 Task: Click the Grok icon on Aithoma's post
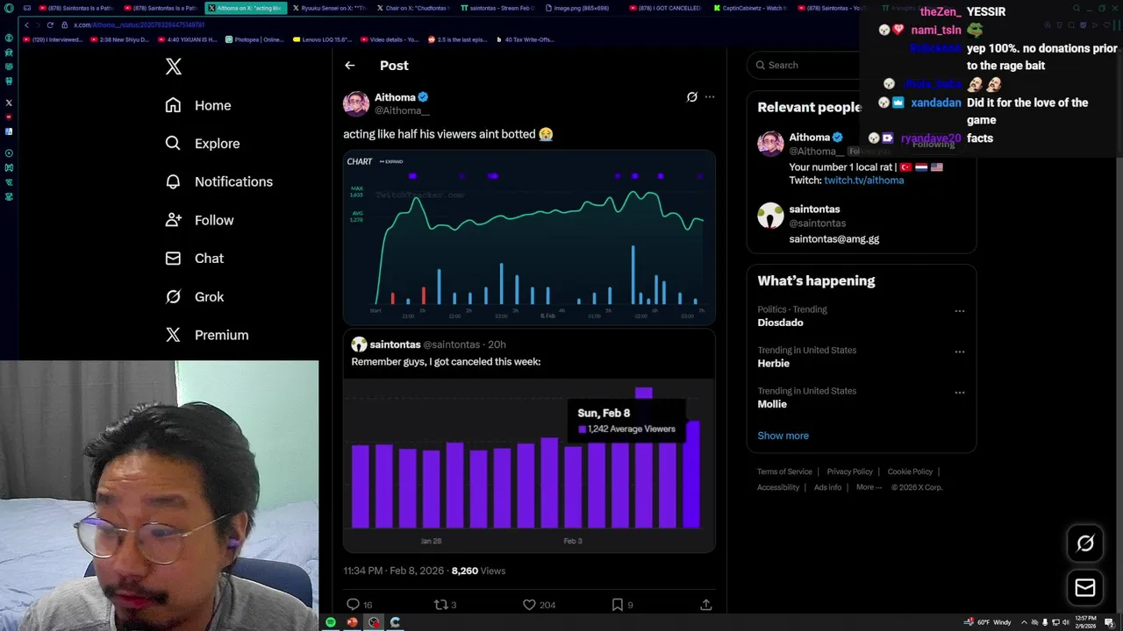691,97
